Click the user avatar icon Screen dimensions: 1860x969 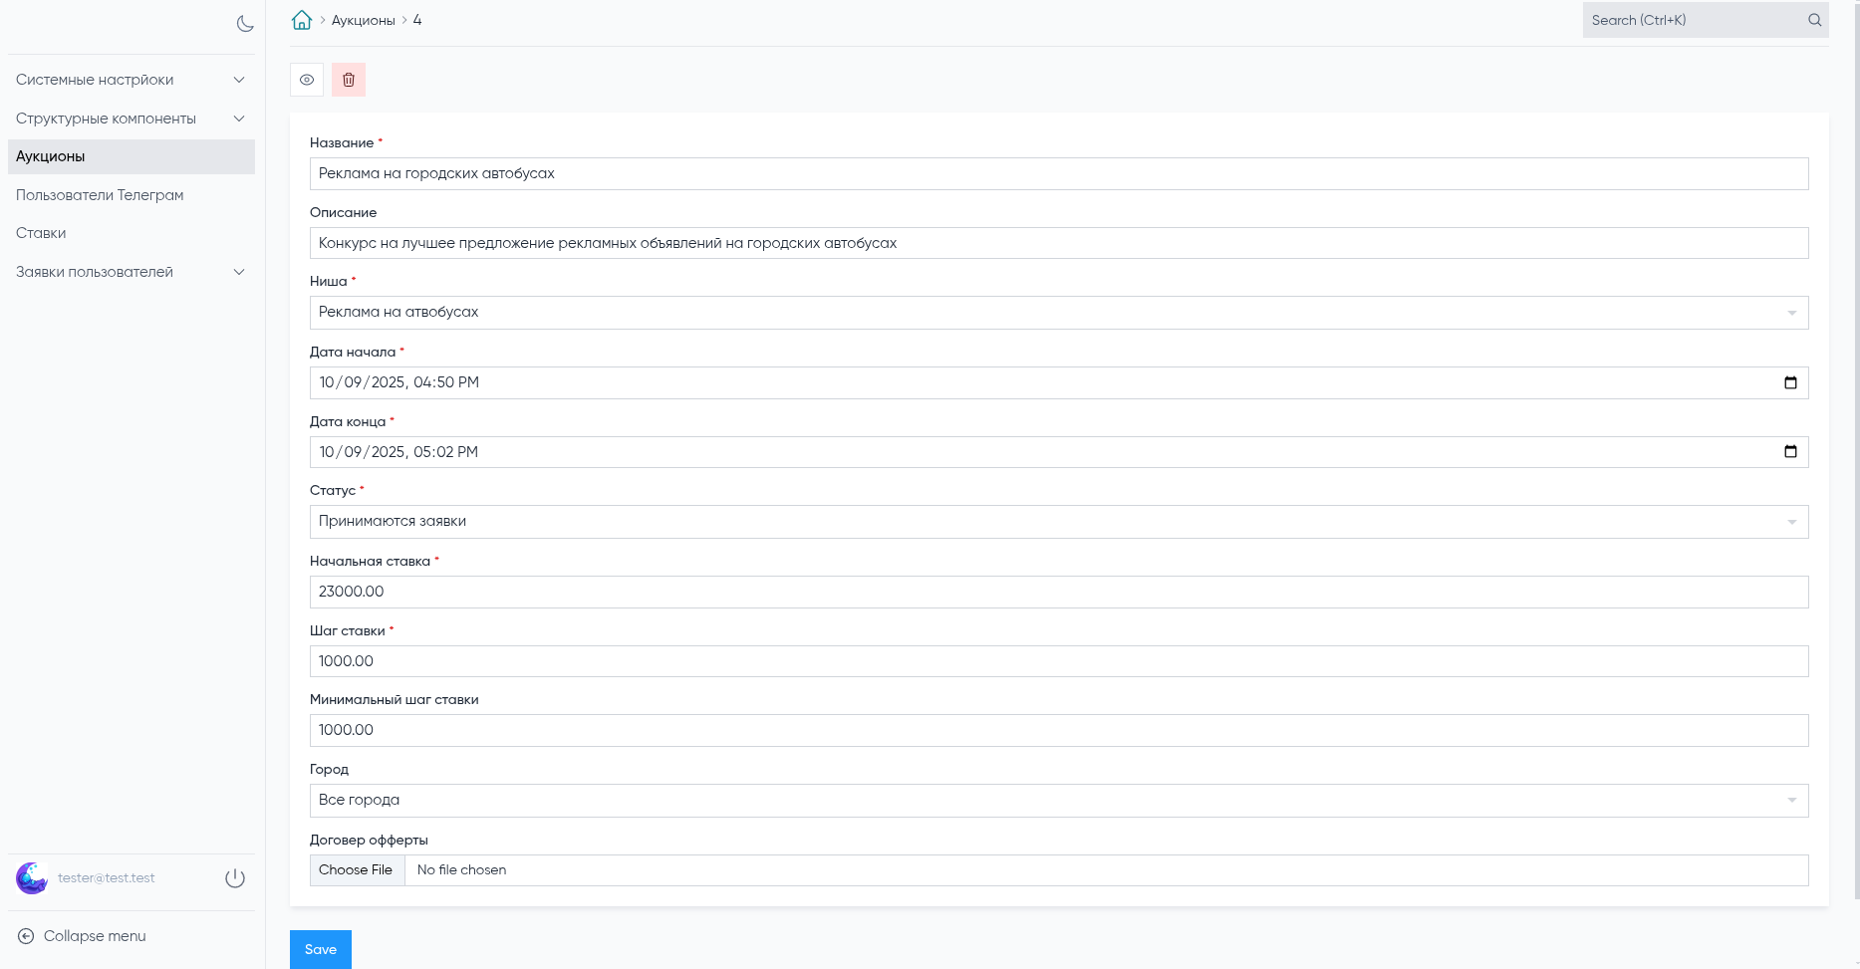point(32,878)
